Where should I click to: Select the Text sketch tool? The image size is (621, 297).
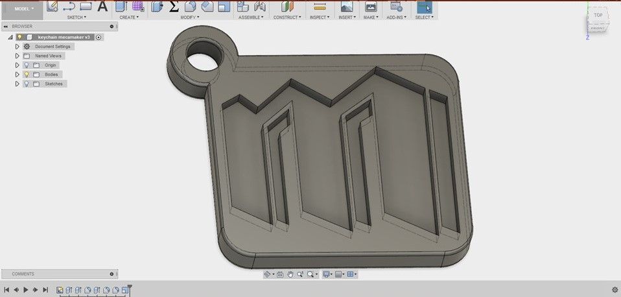pos(102,6)
